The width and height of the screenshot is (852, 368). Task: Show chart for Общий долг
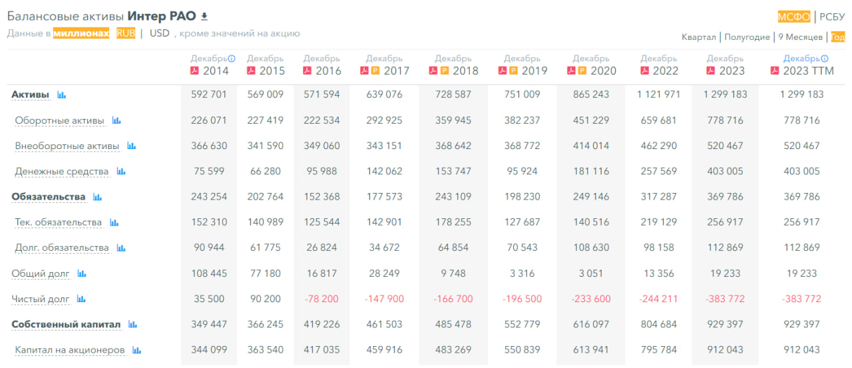tap(82, 274)
